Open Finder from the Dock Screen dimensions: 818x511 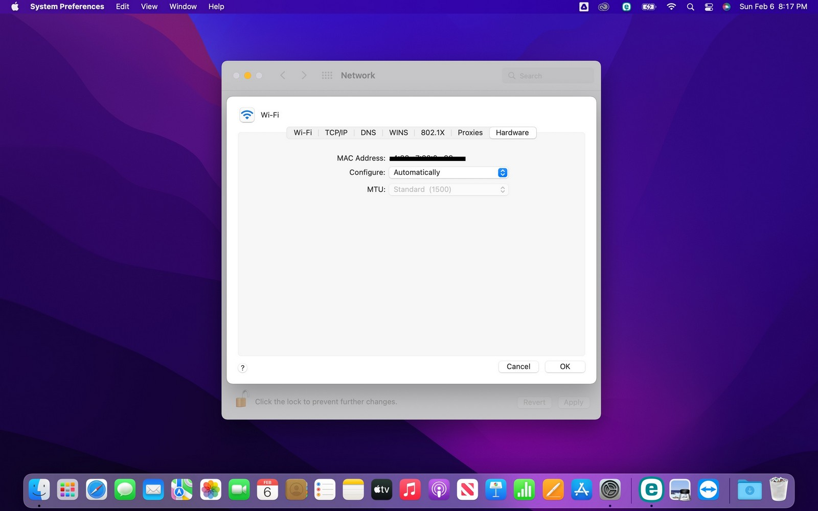(39, 490)
